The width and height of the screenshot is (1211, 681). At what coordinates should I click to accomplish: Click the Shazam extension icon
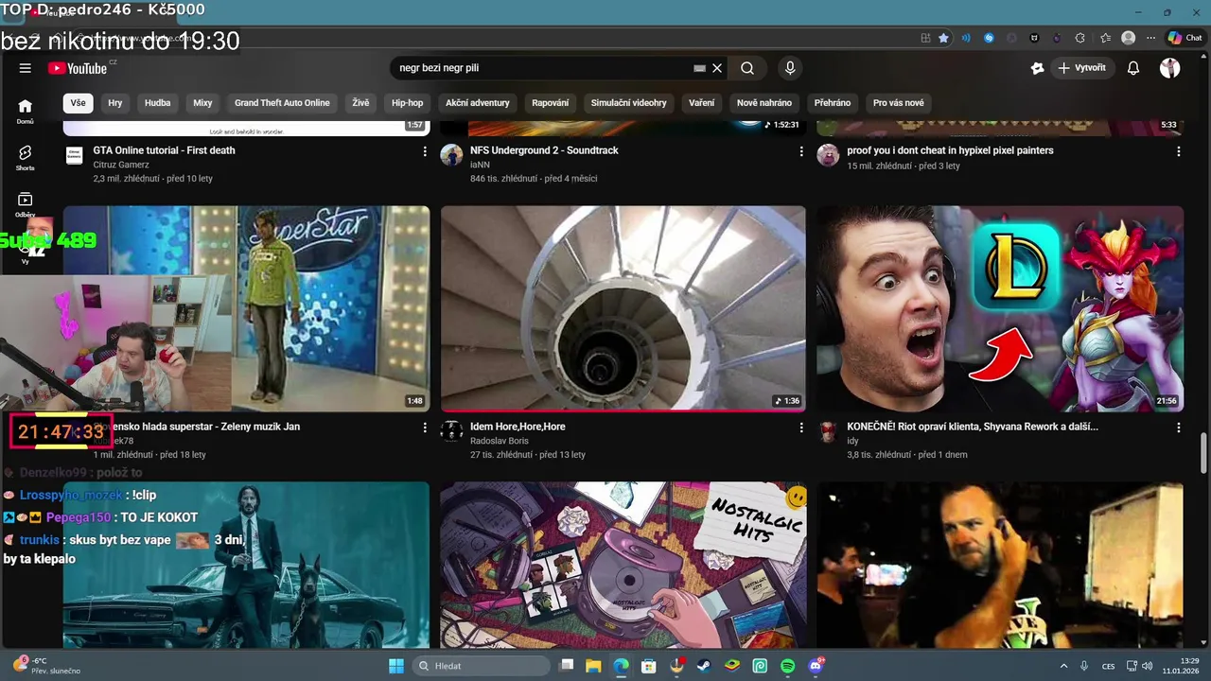tap(989, 38)
